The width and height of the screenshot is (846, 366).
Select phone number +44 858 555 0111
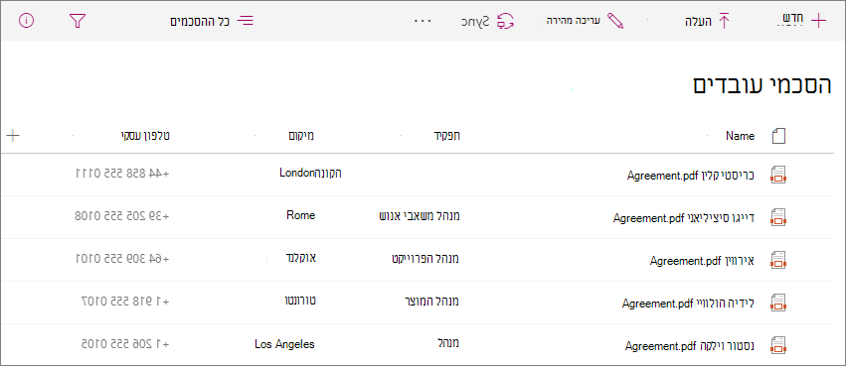(122, 173)
